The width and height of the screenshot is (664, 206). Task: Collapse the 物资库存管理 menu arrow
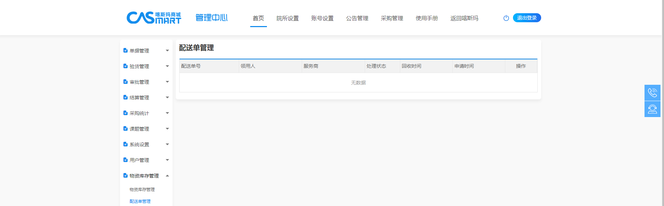(x=167, y=176)
